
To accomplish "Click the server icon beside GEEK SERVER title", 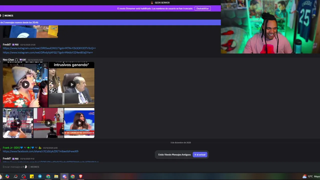I will tap(152, 3).
